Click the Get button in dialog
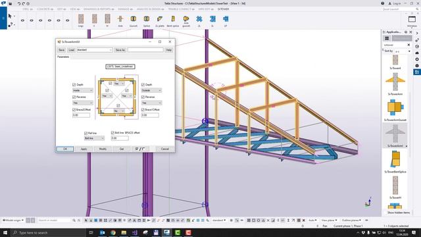Screen dimensions: 421x237 [x=122, y=149]
